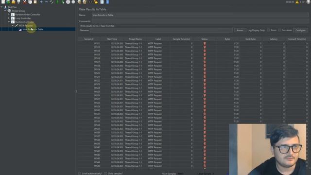
Task: Click the HTTP Request pipette icon
Action: tap(17, 26)
